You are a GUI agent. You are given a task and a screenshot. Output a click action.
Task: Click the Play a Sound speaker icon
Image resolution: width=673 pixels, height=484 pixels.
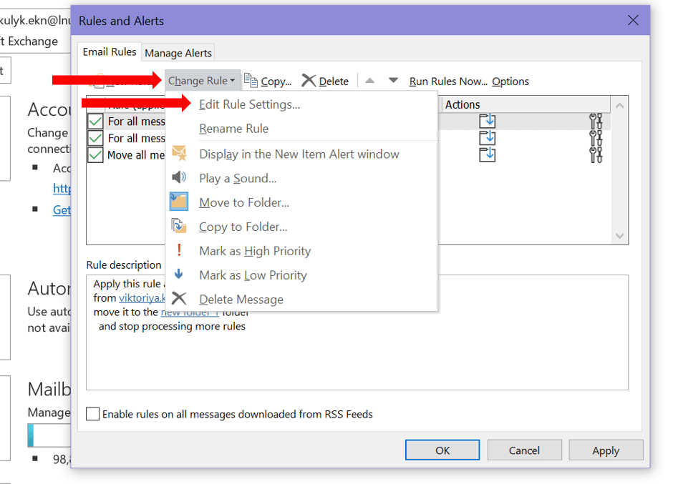179,178
